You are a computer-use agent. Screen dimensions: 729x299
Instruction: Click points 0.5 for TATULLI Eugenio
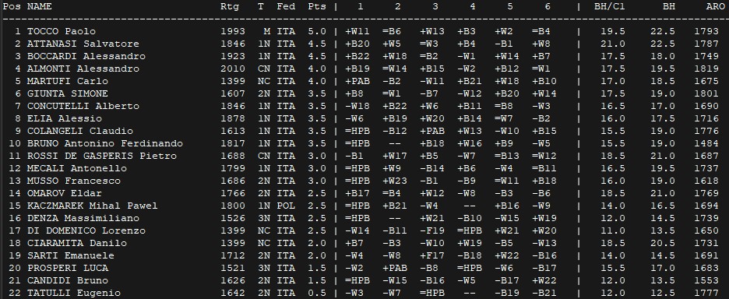click(317, 293)
